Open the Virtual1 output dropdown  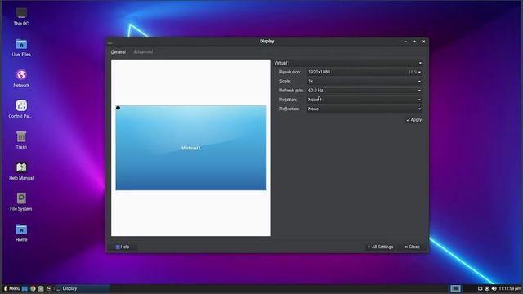coord(348,63)
